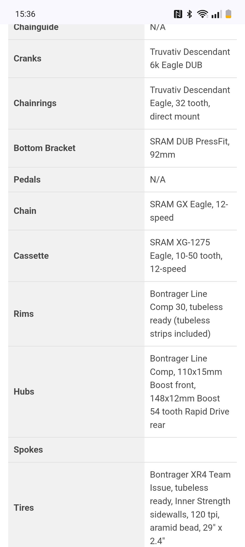Image resolution: width=245 pixels, height=547 pixels.
Task: Tap the Wi-Fi signal icon
Action: click(202, 14)
